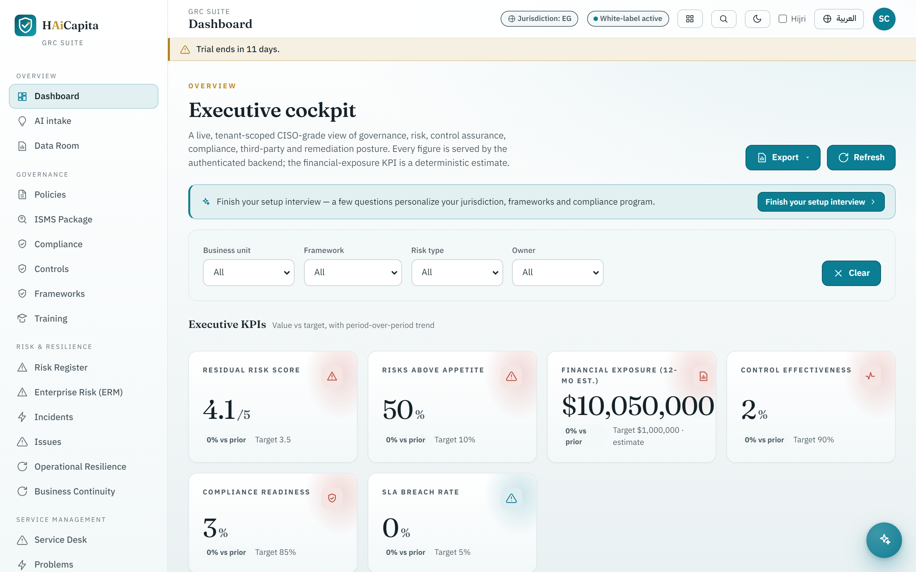Click the Controls shield icon
The image size is (916, 572).
tap(22, 269)
